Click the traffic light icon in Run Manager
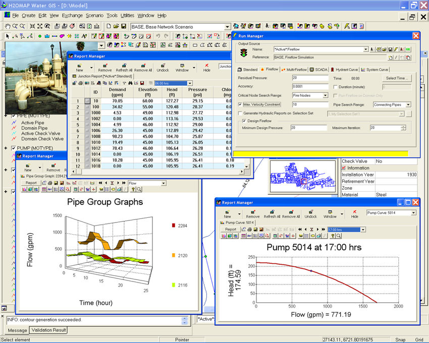The image size is (429, 343). click(x=243, y=52)
